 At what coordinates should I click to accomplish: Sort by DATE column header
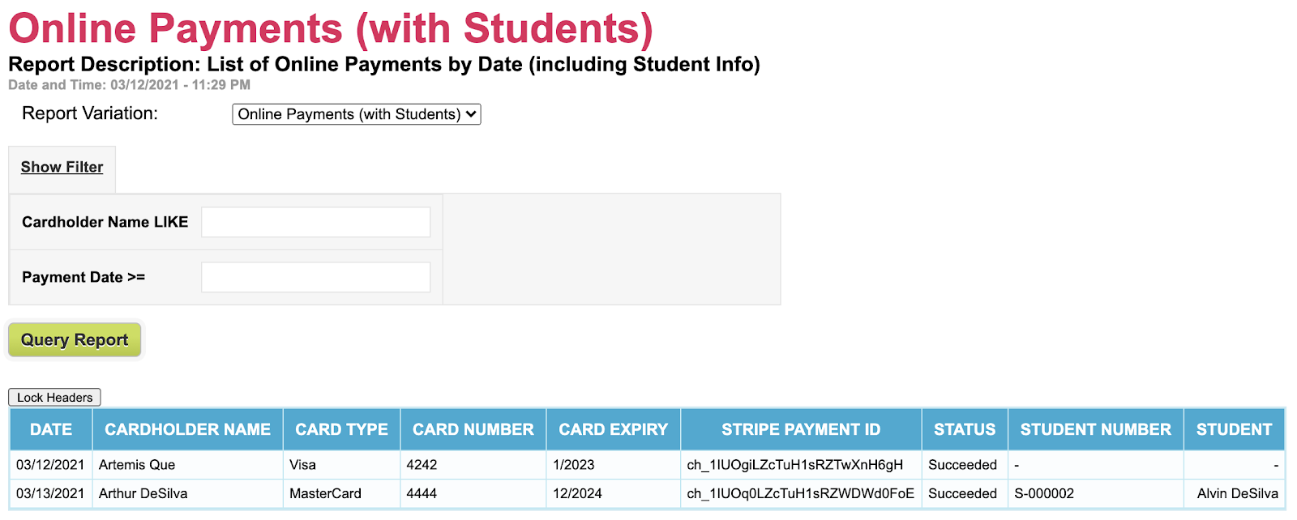51,429
